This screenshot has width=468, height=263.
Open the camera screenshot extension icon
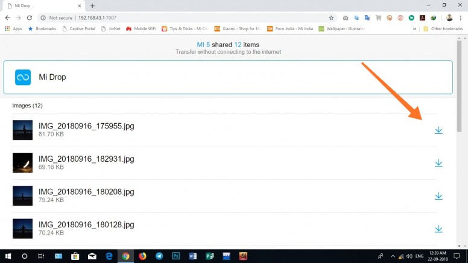346,18
